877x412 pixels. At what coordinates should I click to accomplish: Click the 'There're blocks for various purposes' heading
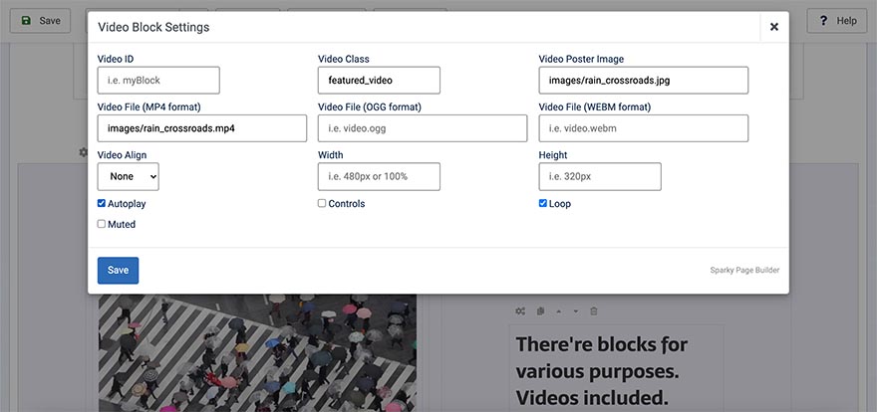click(x=602, y=370)
